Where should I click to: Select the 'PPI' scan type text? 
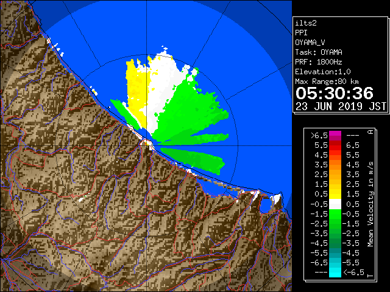(x=301, y=33)
